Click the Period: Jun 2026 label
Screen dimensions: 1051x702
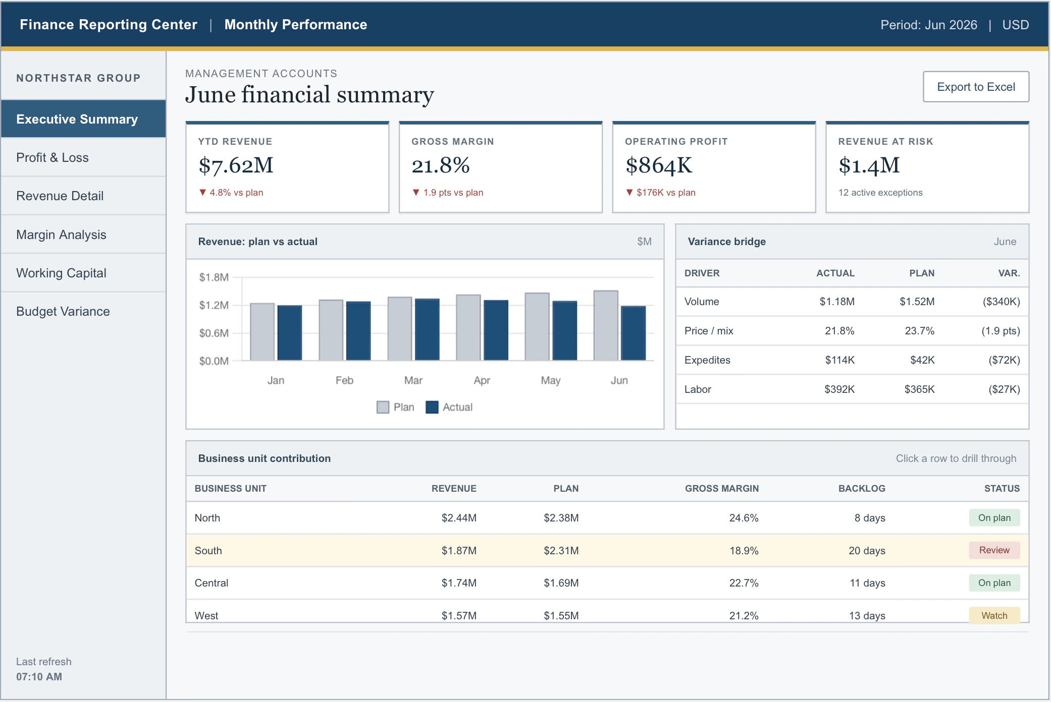[x=929, y=25]
